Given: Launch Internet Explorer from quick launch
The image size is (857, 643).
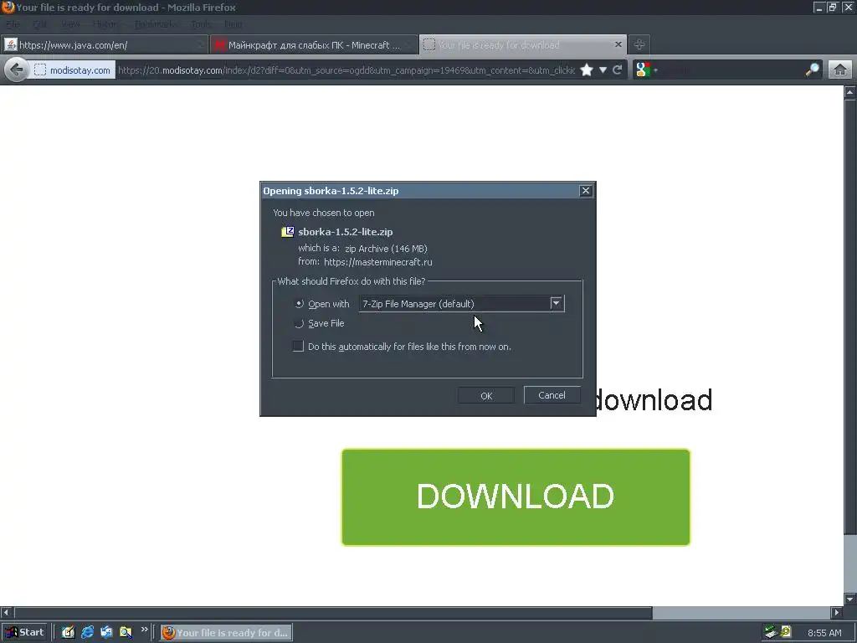Looking at the screenshot, I should click(87, 632).
